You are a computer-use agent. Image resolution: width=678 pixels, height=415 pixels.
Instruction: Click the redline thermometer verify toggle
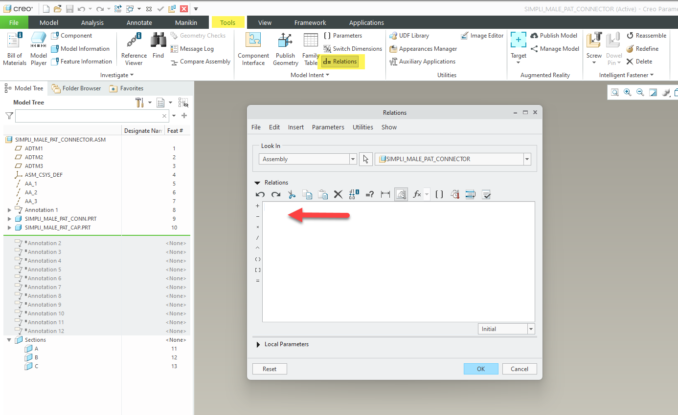coord(454,194)
